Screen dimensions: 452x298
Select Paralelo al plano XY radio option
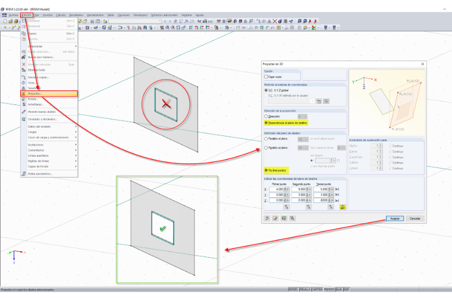(266, 148)
